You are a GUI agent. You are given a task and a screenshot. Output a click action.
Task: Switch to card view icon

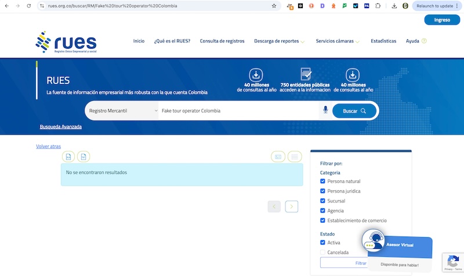pyautogui.click(x=278, y=157)
